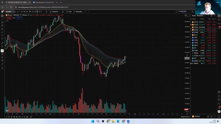Switch to the second browser tab
This screenshot has height=124, width=221.
tap(45, 2)
